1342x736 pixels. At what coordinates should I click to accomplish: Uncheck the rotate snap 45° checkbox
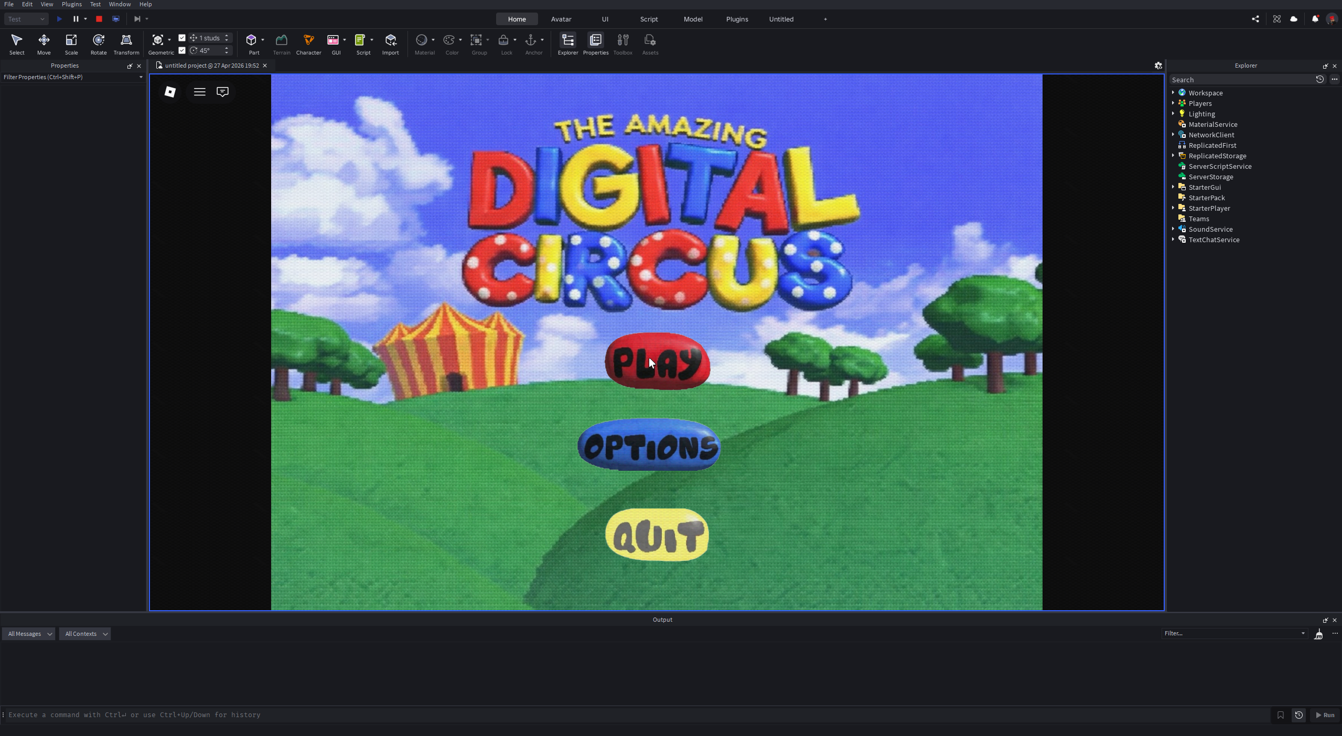[182, 50]
